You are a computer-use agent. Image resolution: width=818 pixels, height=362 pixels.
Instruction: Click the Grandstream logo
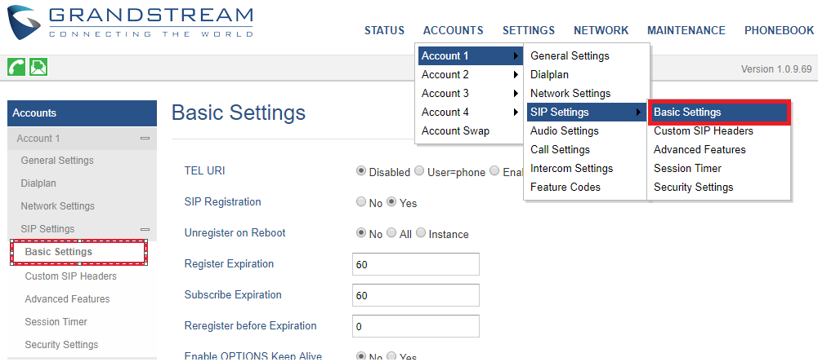130,24
